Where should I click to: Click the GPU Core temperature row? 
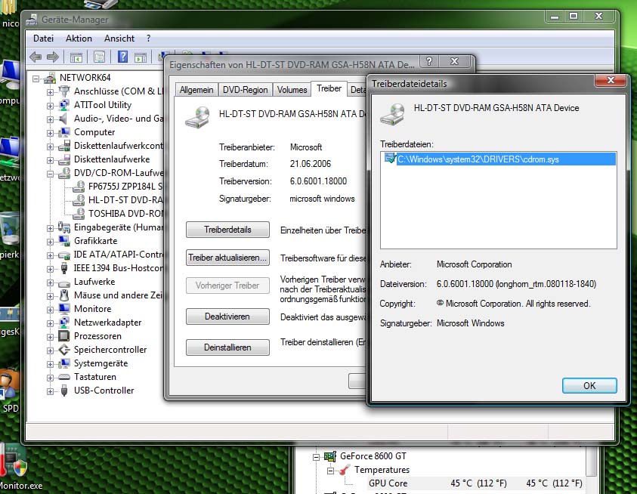(x=475, y=483)
